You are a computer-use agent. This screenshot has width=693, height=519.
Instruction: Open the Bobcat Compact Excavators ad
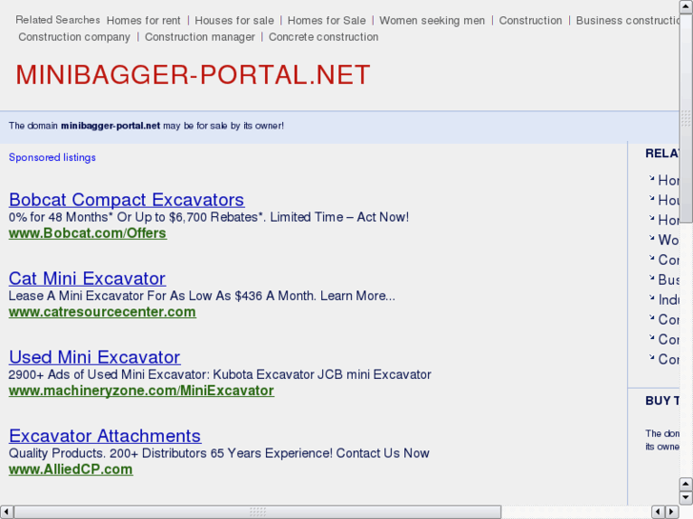coord(127,200)
